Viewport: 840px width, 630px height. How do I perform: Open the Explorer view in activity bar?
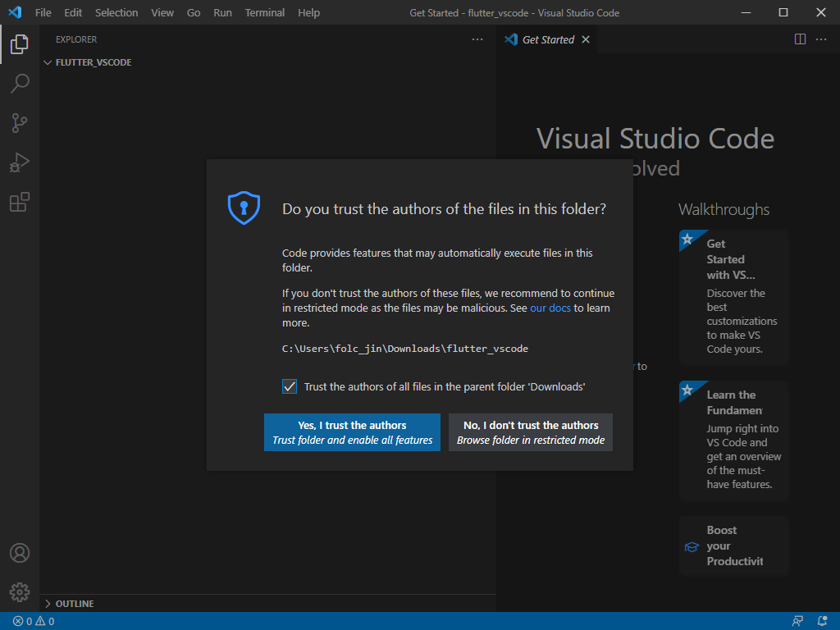pos(20,44)
